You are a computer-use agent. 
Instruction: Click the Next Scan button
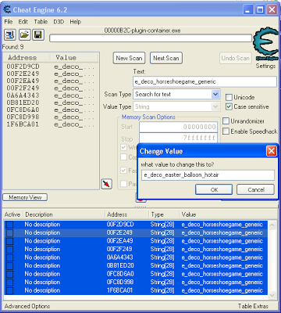166,58
